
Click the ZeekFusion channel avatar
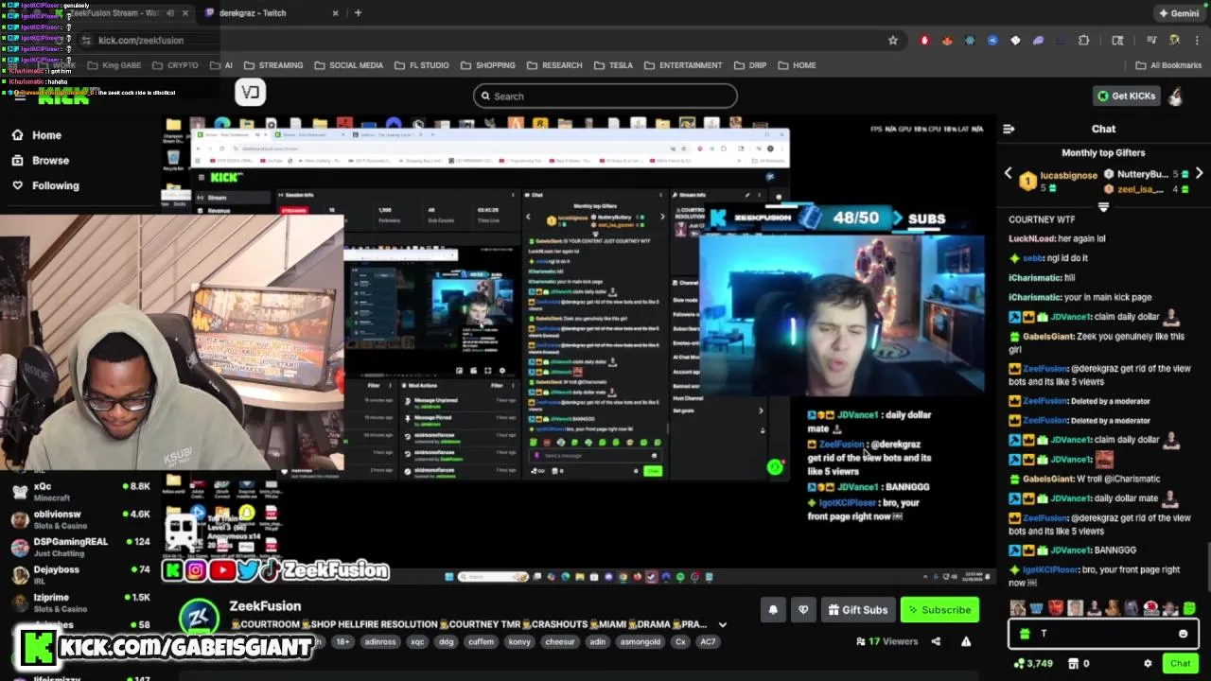200,619
